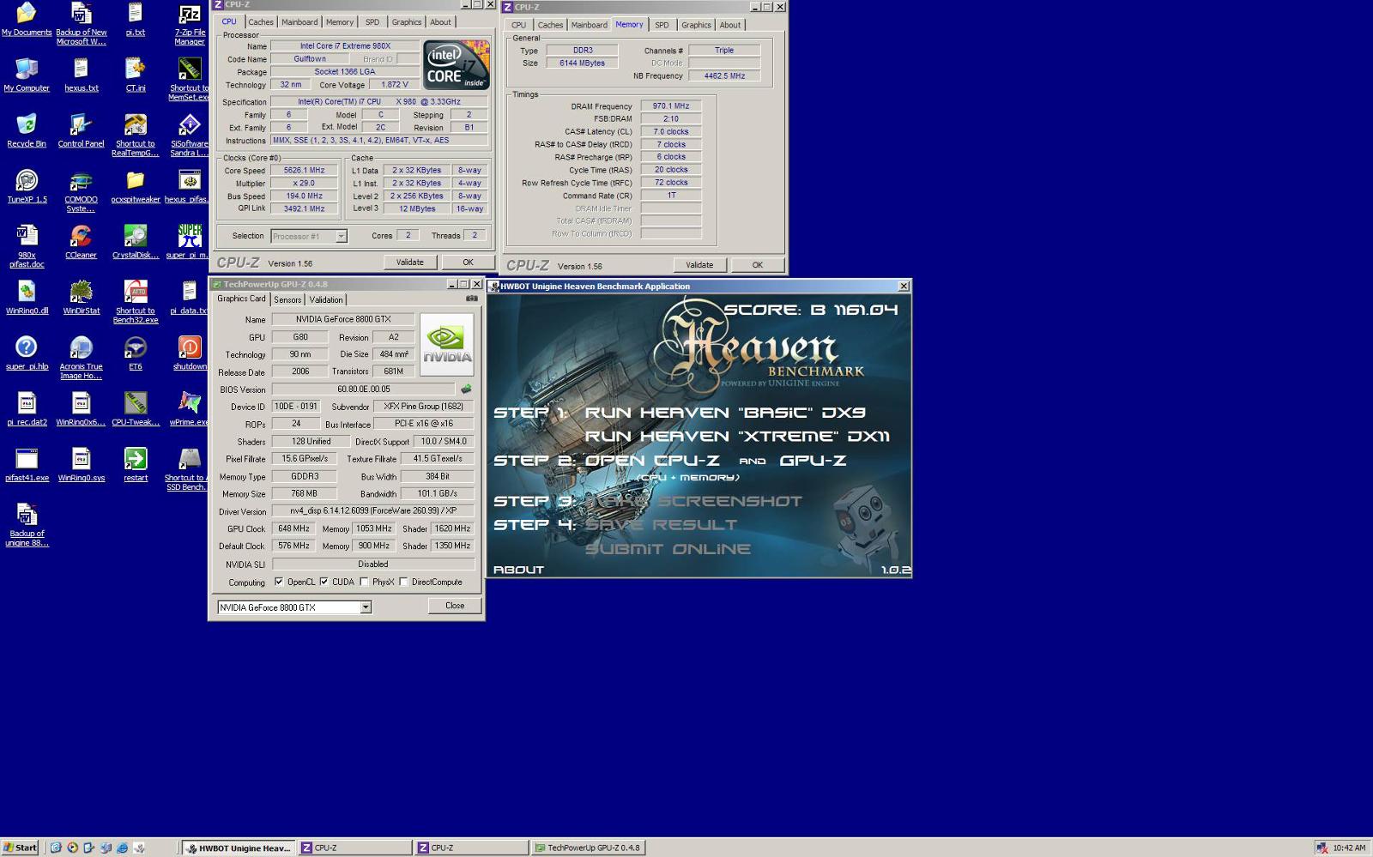Open the Graphics tab in right CPU-Z window
1373x857 pixels.
click(696, 25)
